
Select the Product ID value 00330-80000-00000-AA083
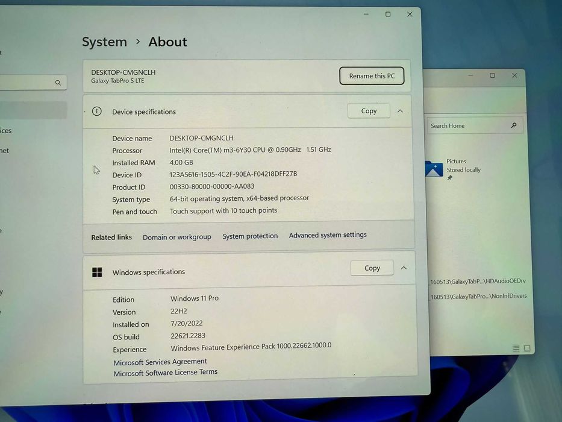coord(212,186)
